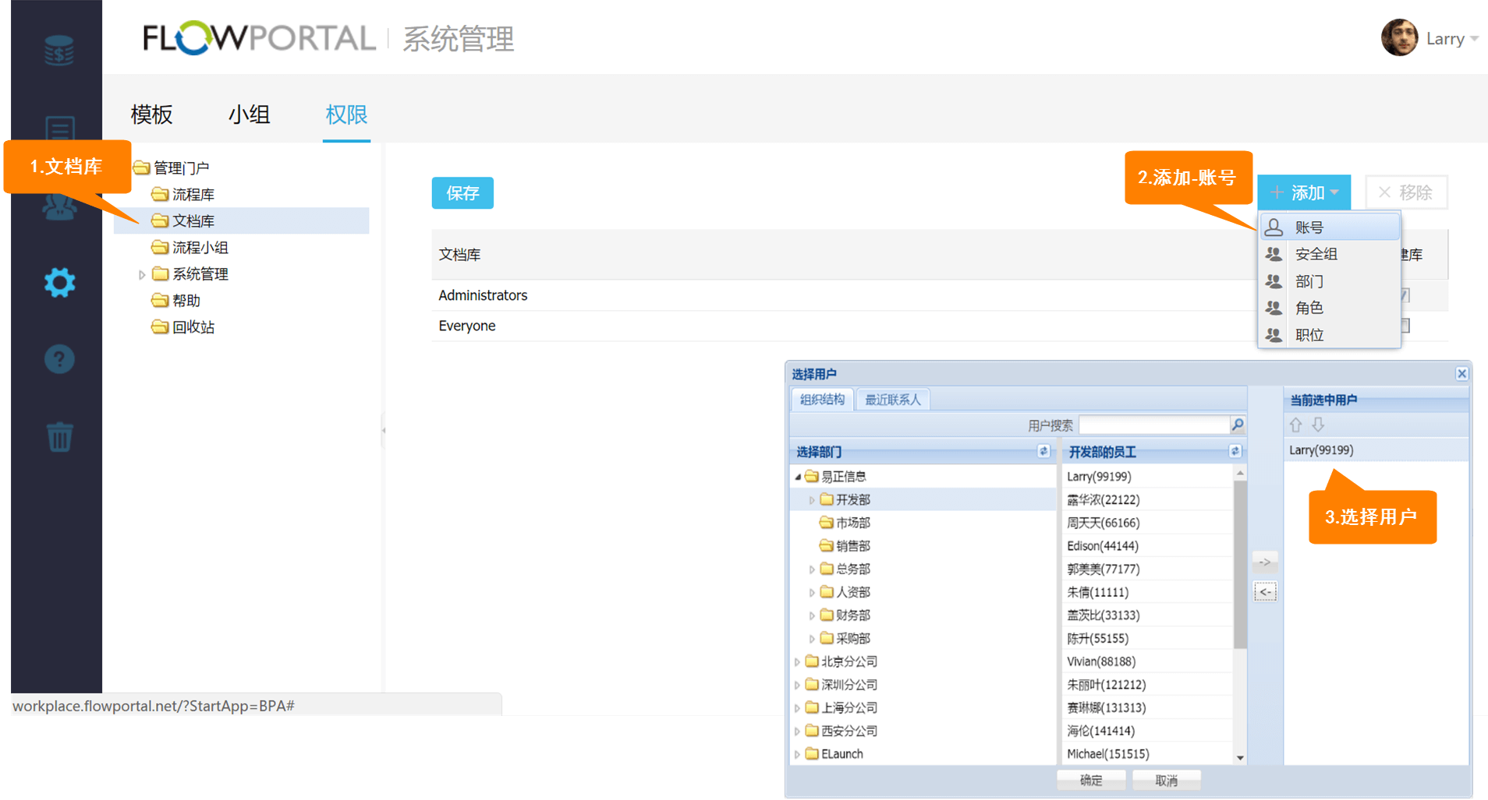Click the coin stack finance sidebar icon

(59, 51)
